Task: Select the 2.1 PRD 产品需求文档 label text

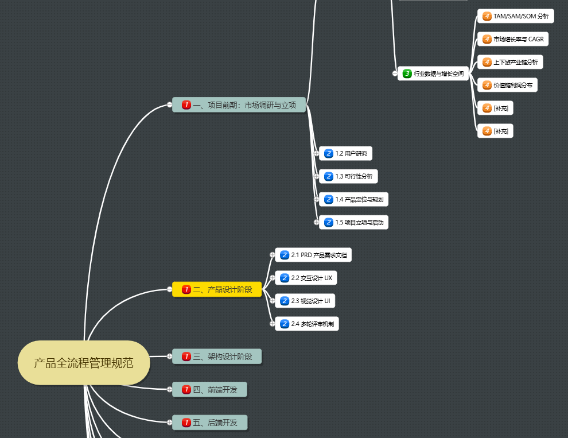Action: (x=319, y=255)
